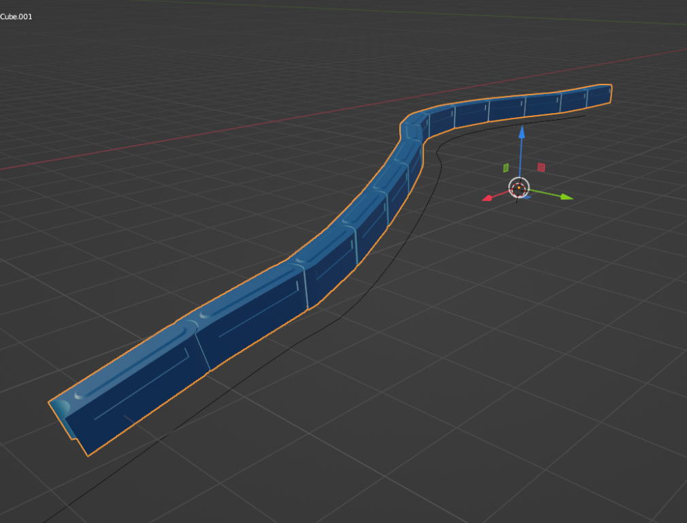The width and height of the screenshot is (687, 523).
Task: Click the small red plane handle of gizmo
Action: (x=541, y=167)
